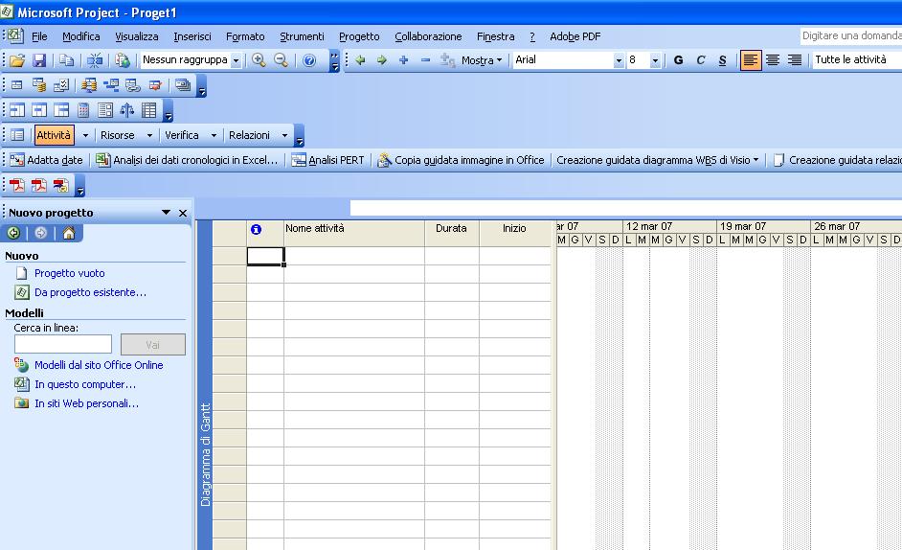Open the Inserisci menu
This screenshot has height=550, width=902.
point(192,36)
